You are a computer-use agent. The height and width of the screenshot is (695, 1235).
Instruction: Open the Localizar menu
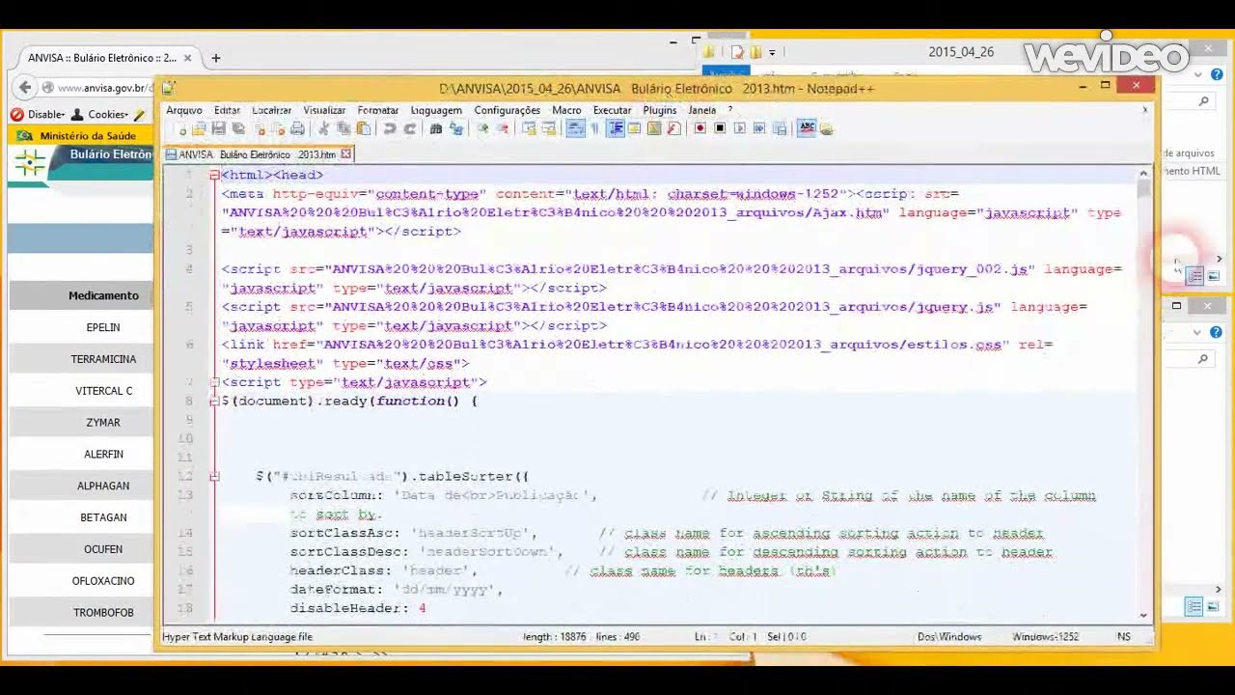click(x=271, y=110)
